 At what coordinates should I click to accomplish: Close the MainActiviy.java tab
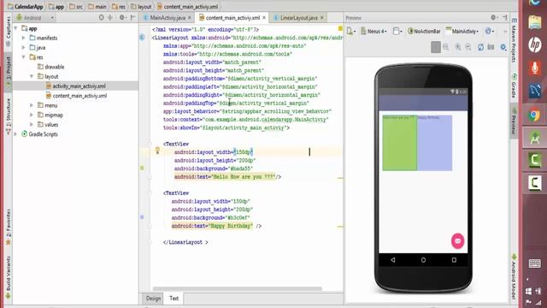190,17
